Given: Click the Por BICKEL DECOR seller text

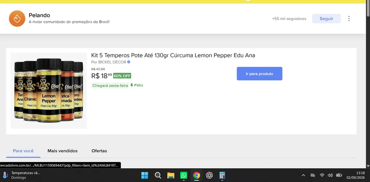Looking at the screenshot, I should [109, 62].
